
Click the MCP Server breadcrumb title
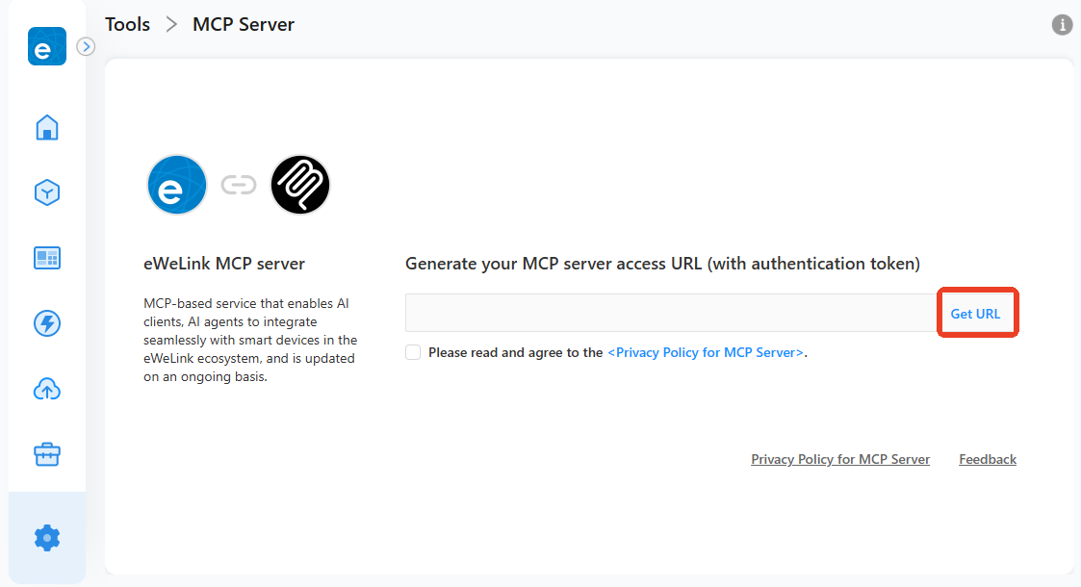coord(244,25)
